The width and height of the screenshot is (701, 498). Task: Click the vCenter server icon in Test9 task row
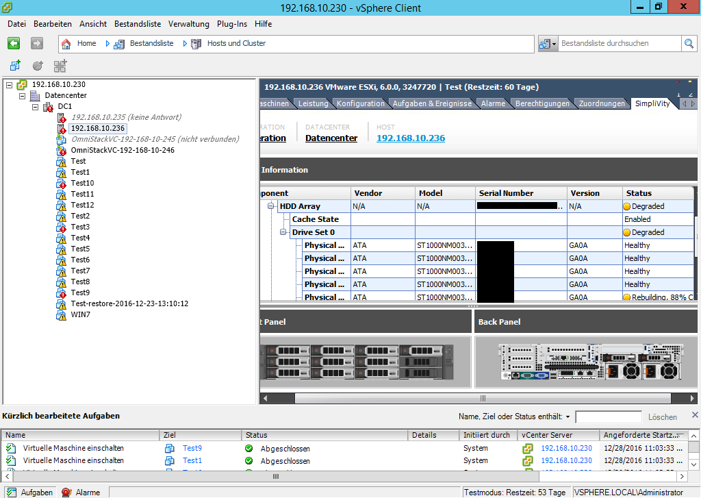[528, 448]
